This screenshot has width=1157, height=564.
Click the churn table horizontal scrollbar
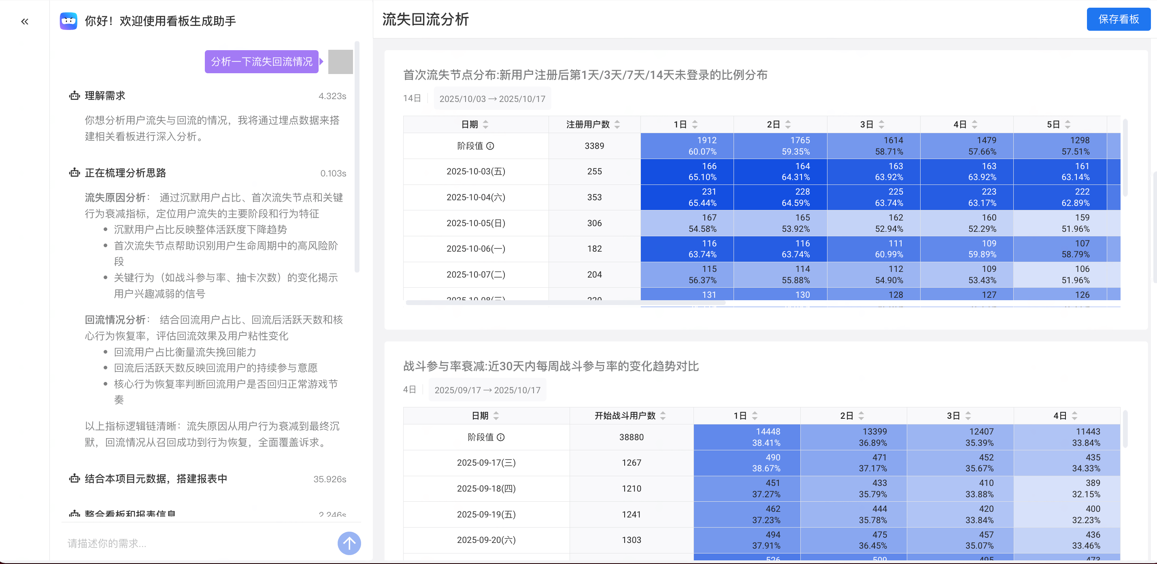coord(565,303)
